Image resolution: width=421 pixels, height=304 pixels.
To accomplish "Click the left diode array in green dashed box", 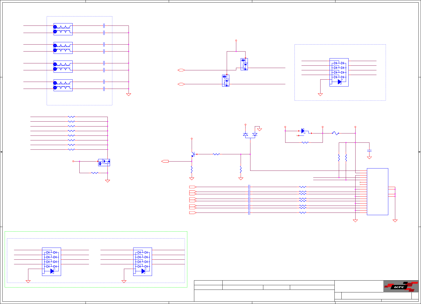I will (52, 262).
